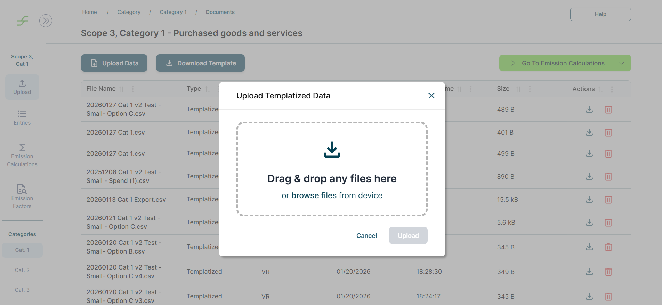Select Cat. 2 in Categories list
662x305 pixels.
click(22, 270)
